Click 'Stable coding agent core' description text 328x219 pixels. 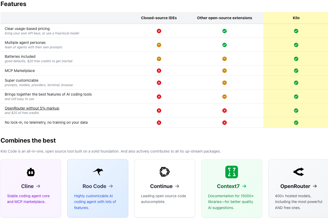point(28,199)
